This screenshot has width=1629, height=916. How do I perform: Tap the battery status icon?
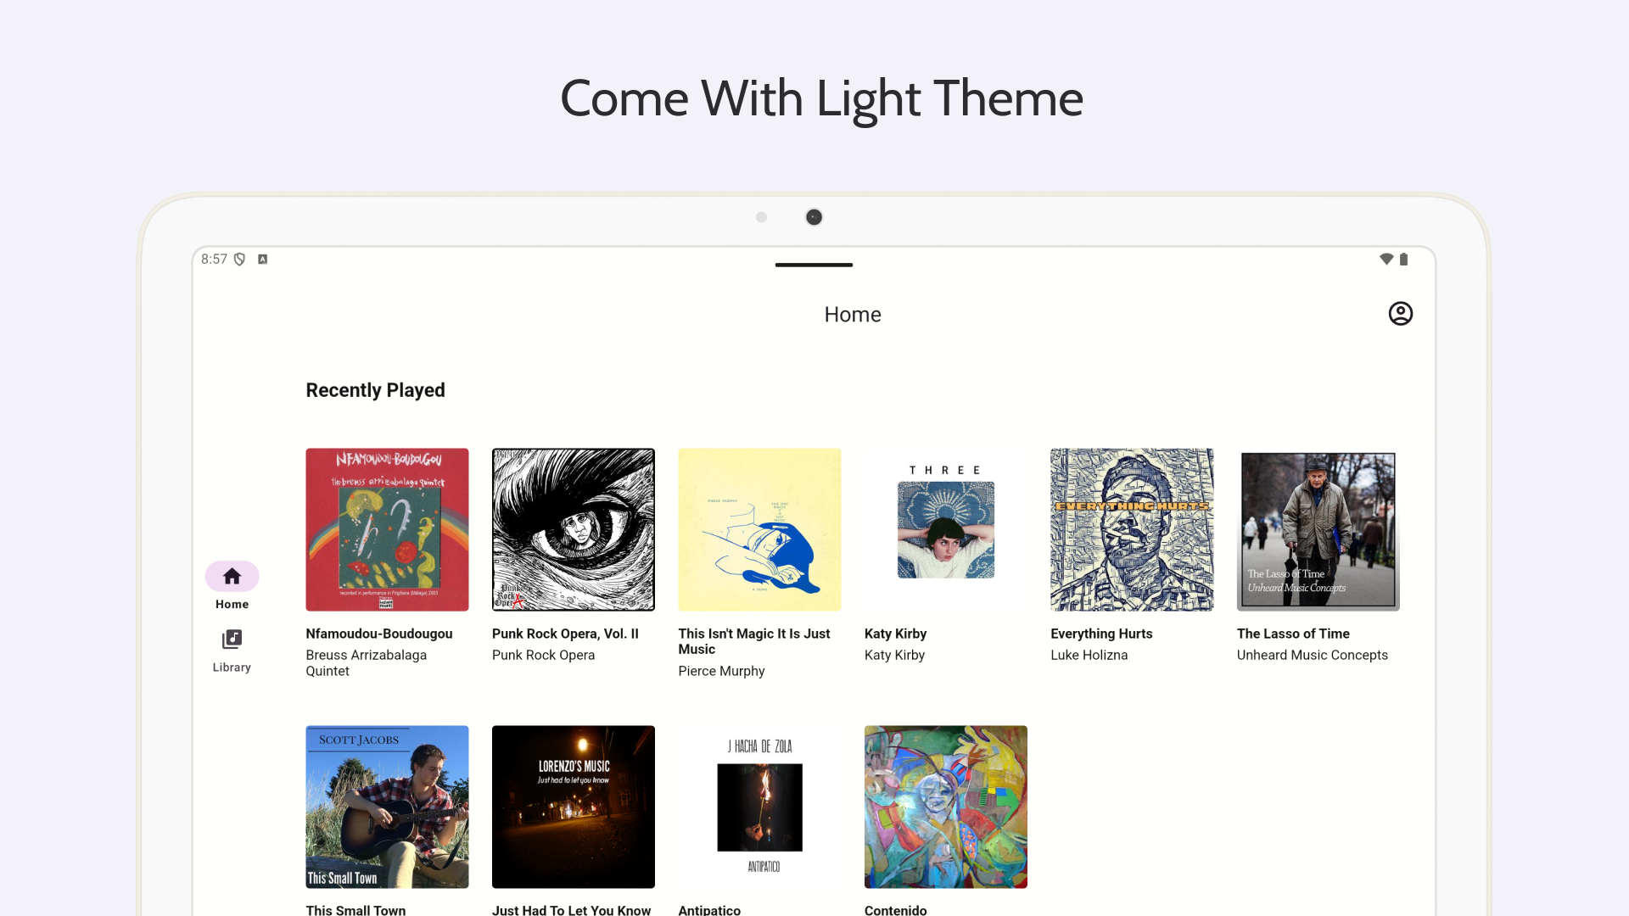1403,260
